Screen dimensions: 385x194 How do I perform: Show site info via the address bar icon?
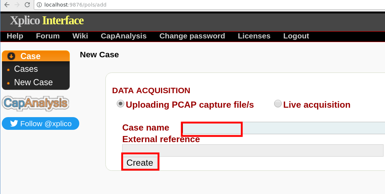[x=39, y=5]
